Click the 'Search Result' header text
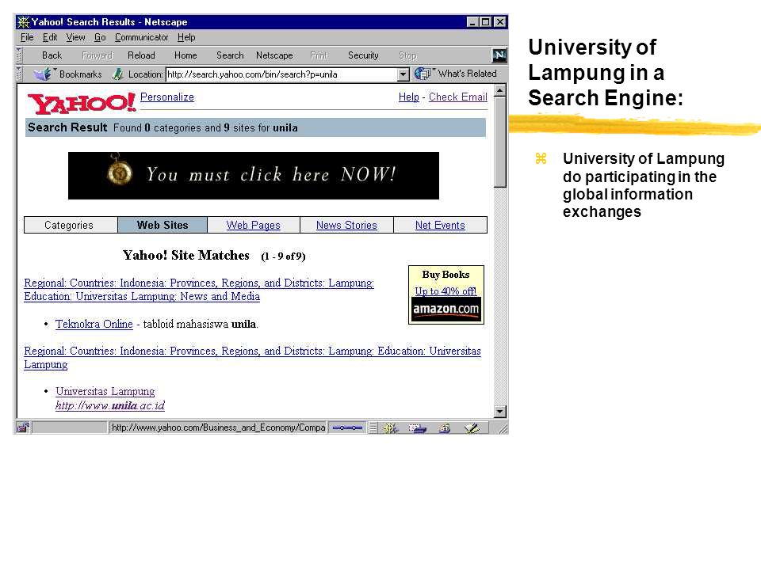The width and height of the screenshot is (761, 570). point(67,127)
